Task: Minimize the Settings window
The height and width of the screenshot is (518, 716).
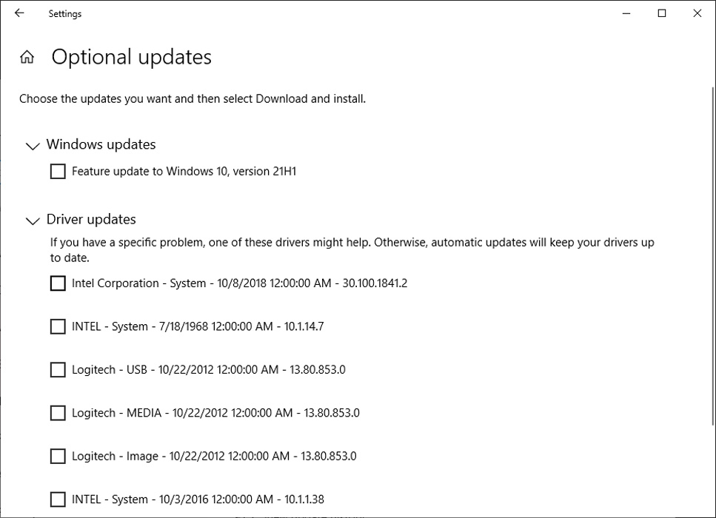Action: click(626, 13)
